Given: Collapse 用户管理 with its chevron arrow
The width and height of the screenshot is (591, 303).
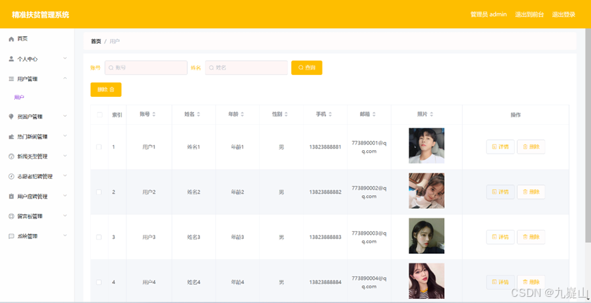Looking at the screenshot, I should click(65, 78).
